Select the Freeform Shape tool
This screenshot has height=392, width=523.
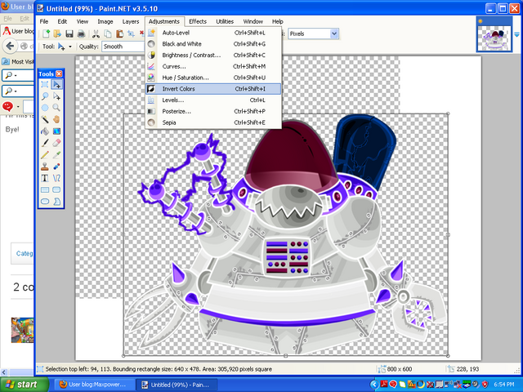tap(56, 202)
